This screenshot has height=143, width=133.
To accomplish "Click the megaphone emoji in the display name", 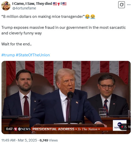I will click(x=60, y=4).
